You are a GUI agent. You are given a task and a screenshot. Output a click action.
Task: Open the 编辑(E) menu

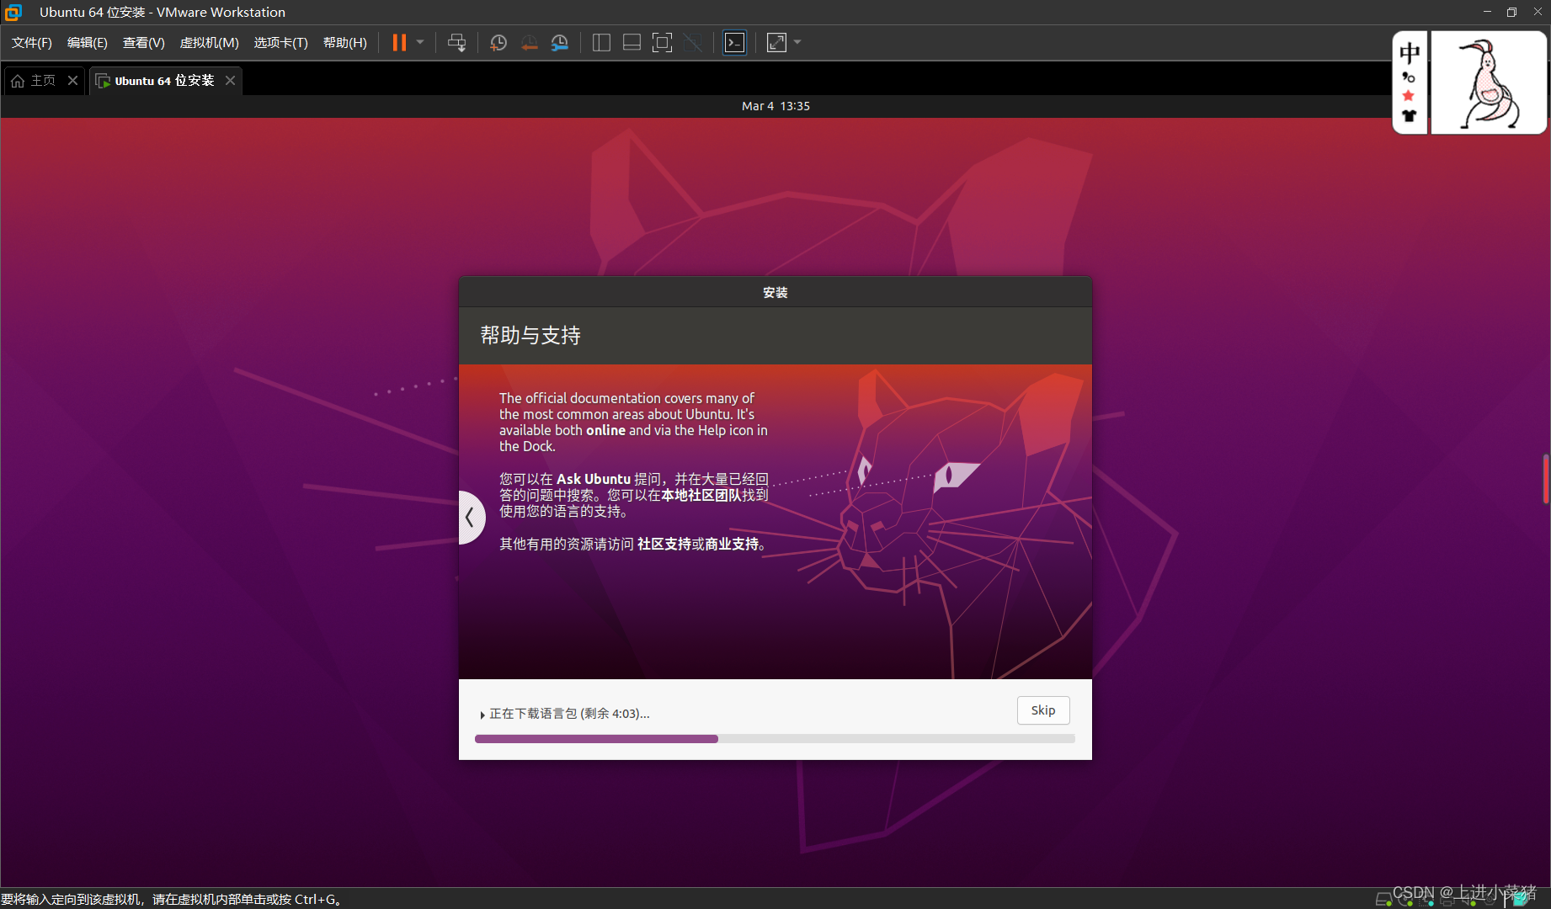click(x=87, y=43)
